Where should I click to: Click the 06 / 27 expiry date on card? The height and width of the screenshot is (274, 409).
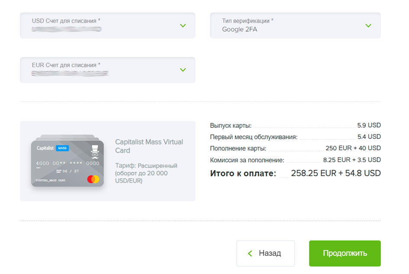point(71,171)
